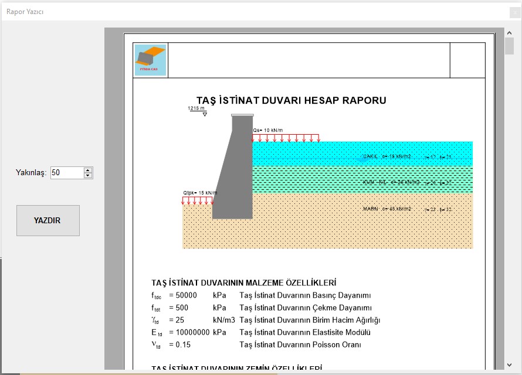The height and width of the screenshot is (375, 522).
Task: Click the vertical scrollbar's up arrow
Action: pyautogui.click(x=510, y=33)
